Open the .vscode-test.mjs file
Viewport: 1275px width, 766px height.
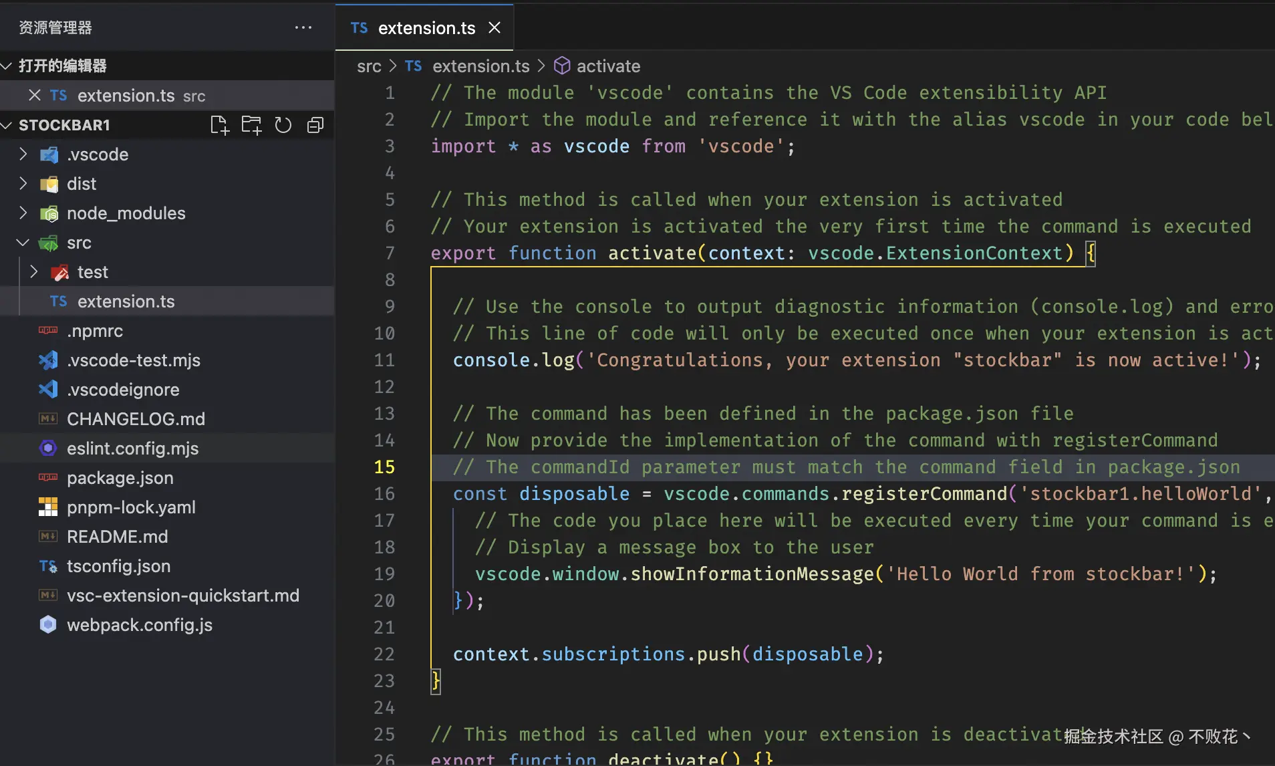(x=167, y=360)
